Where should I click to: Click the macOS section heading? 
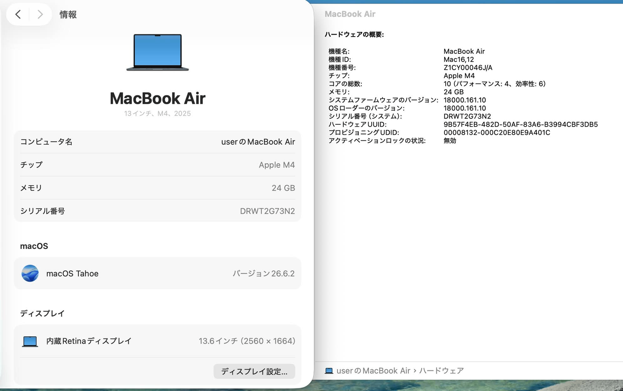(34, 246)
